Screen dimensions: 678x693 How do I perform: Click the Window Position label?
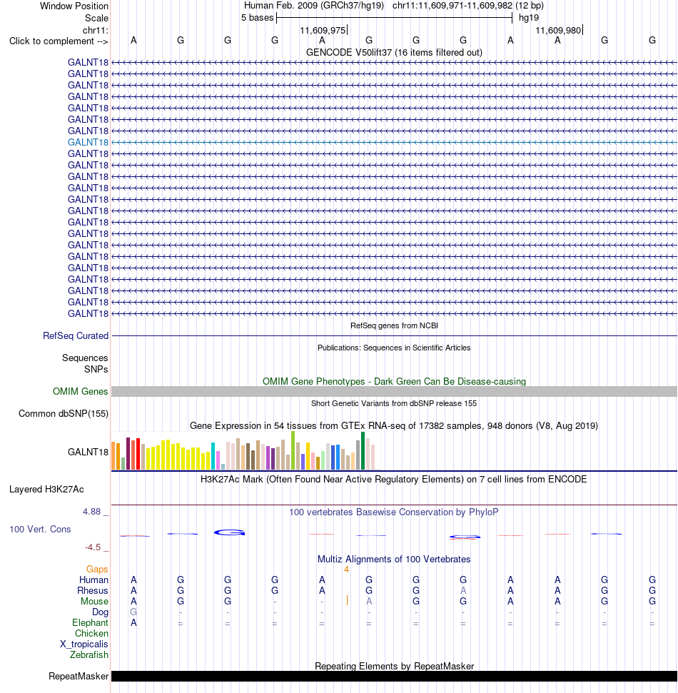74,6
